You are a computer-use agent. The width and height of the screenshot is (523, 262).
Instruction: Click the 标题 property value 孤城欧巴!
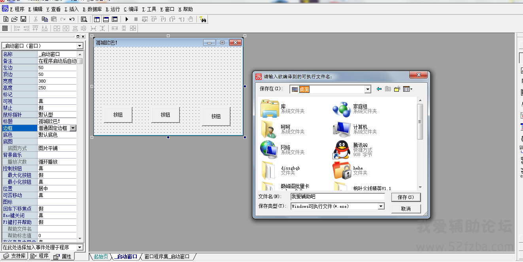pyautogui.click(x=57, y=121)
